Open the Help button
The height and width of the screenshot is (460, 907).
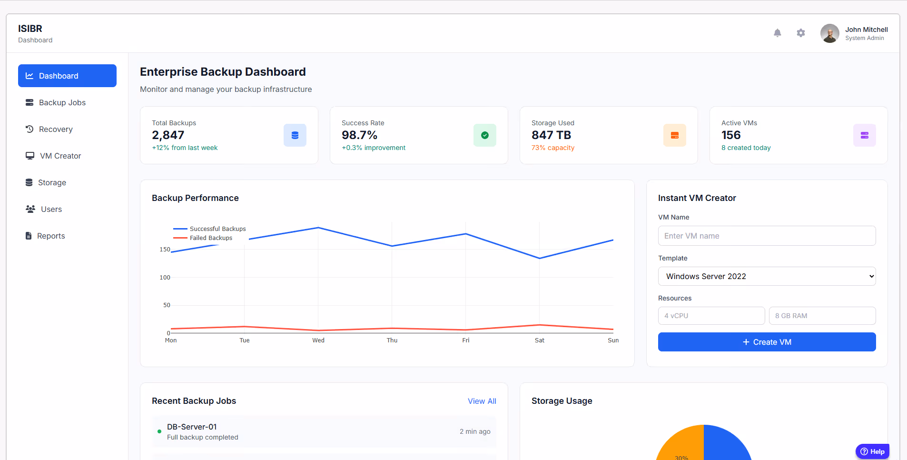[872, 451]
